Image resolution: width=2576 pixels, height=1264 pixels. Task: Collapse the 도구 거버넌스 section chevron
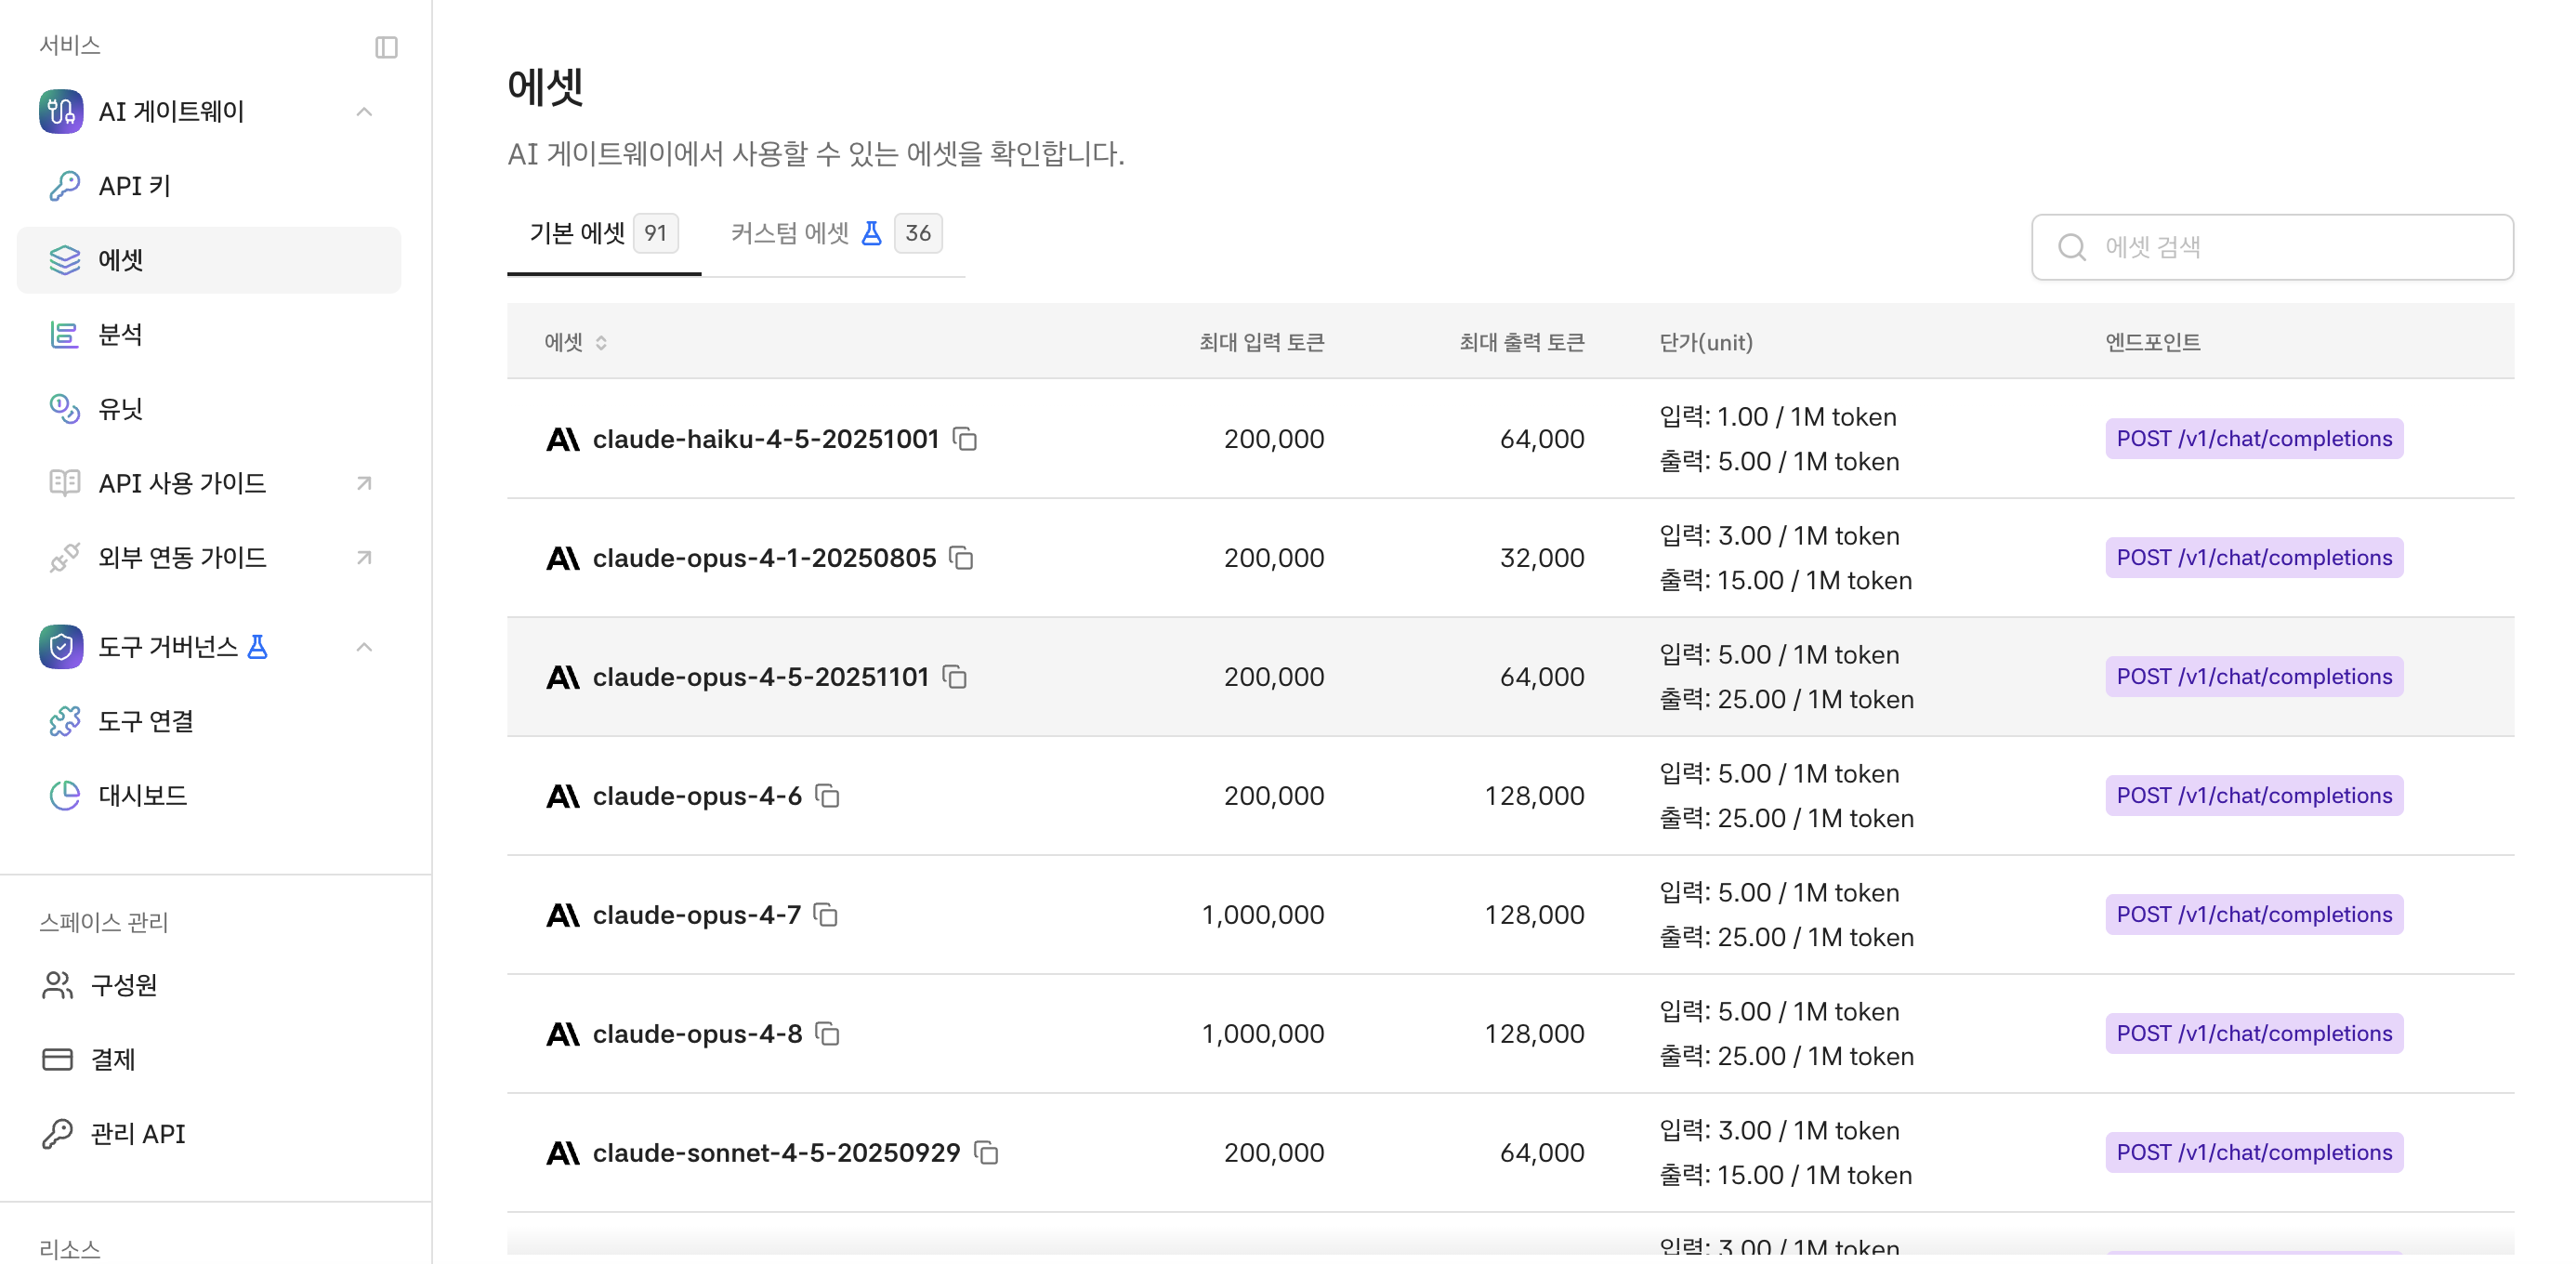(x=364, y=647)
